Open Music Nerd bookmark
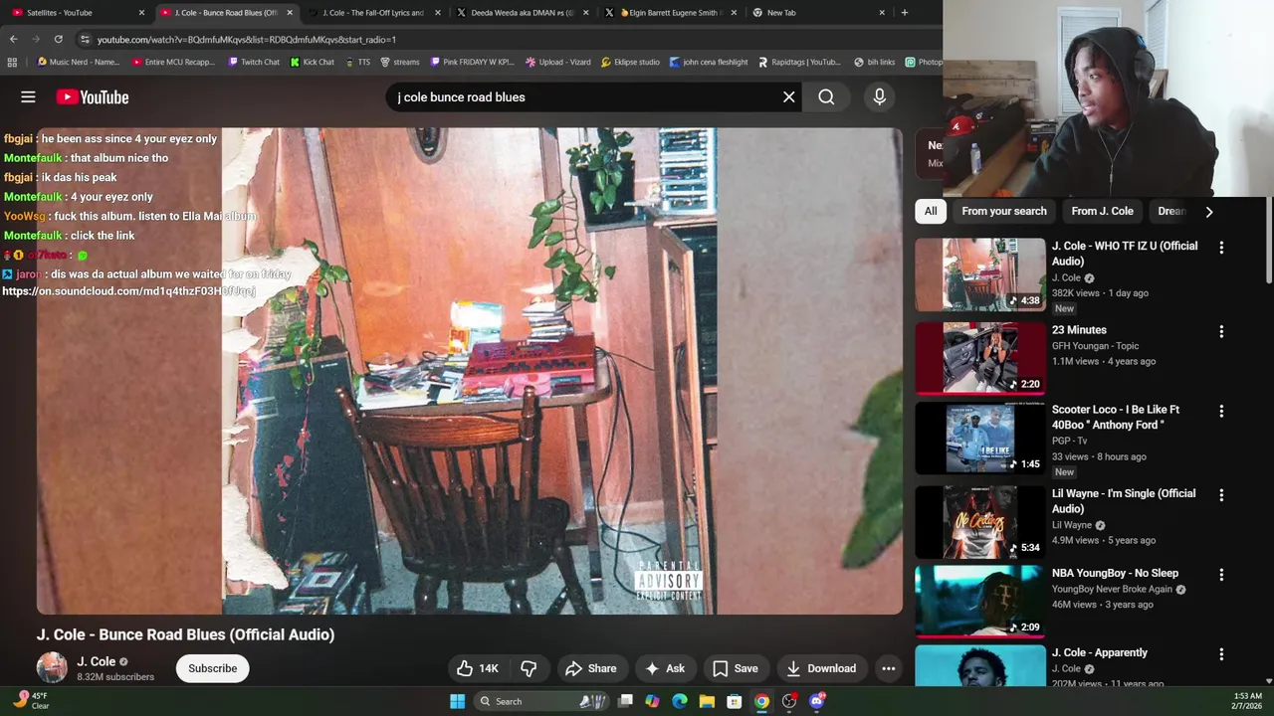Image resolution: width=1274 pixels, height=716 pixels. pyautogui.click(x=78, y=62)
